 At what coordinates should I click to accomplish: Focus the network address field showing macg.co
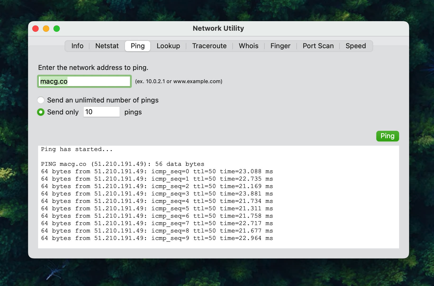(84, 81)
